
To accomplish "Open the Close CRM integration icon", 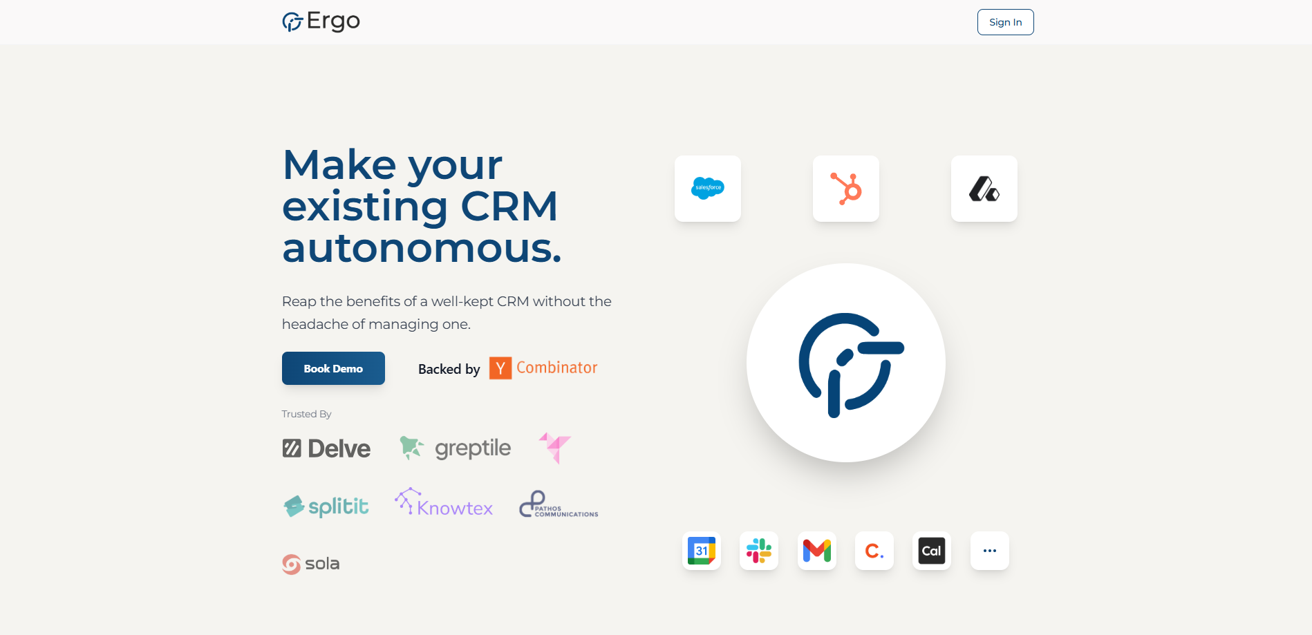I will 874,551.
